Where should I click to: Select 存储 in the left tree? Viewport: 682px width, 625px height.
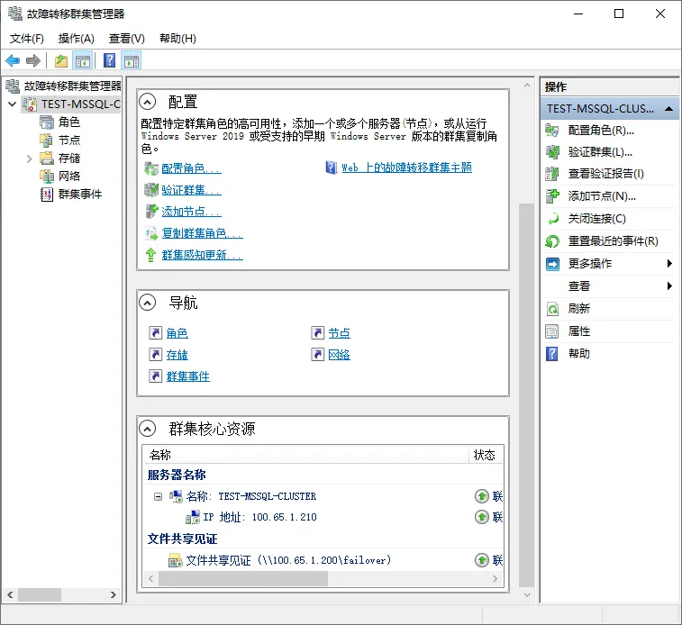click(69, 159)
